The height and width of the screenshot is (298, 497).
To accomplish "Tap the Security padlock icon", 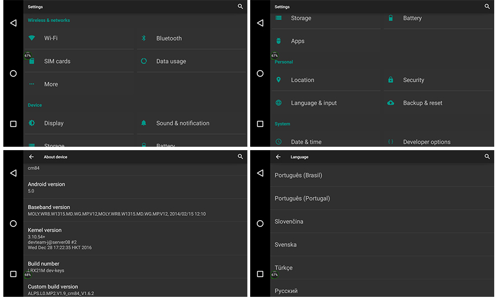I will tap(390, 80).
